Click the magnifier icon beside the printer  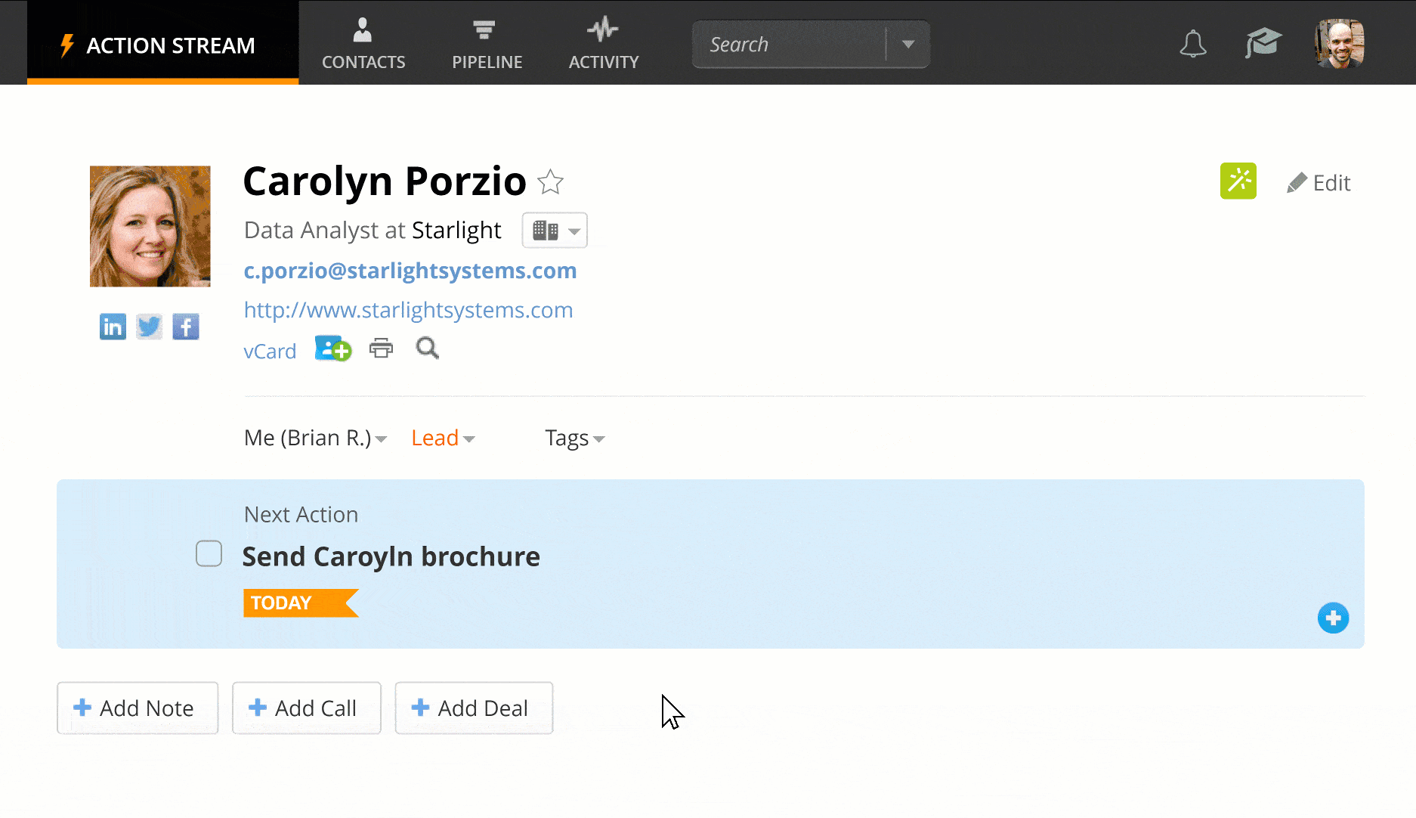[x=427, y=349]
